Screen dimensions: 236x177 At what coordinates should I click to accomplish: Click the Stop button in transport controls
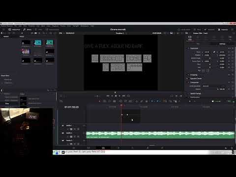click(116, 96)
